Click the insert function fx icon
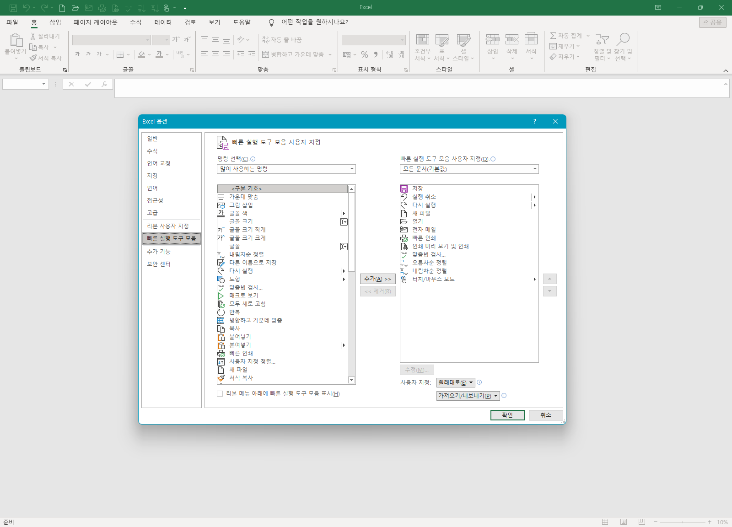Viewport: 732px width, 527px height. point(104,84)
